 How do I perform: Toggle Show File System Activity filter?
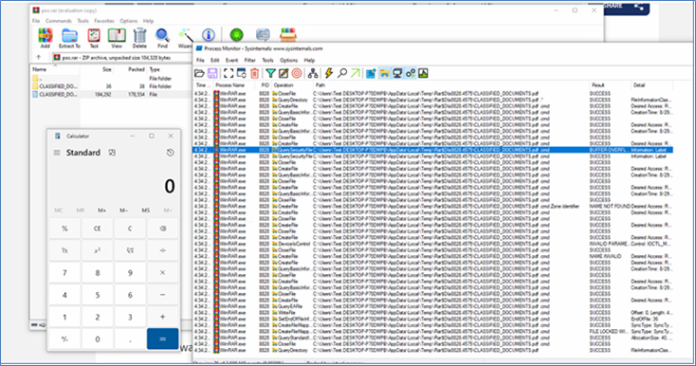click(x=384, y=73)
